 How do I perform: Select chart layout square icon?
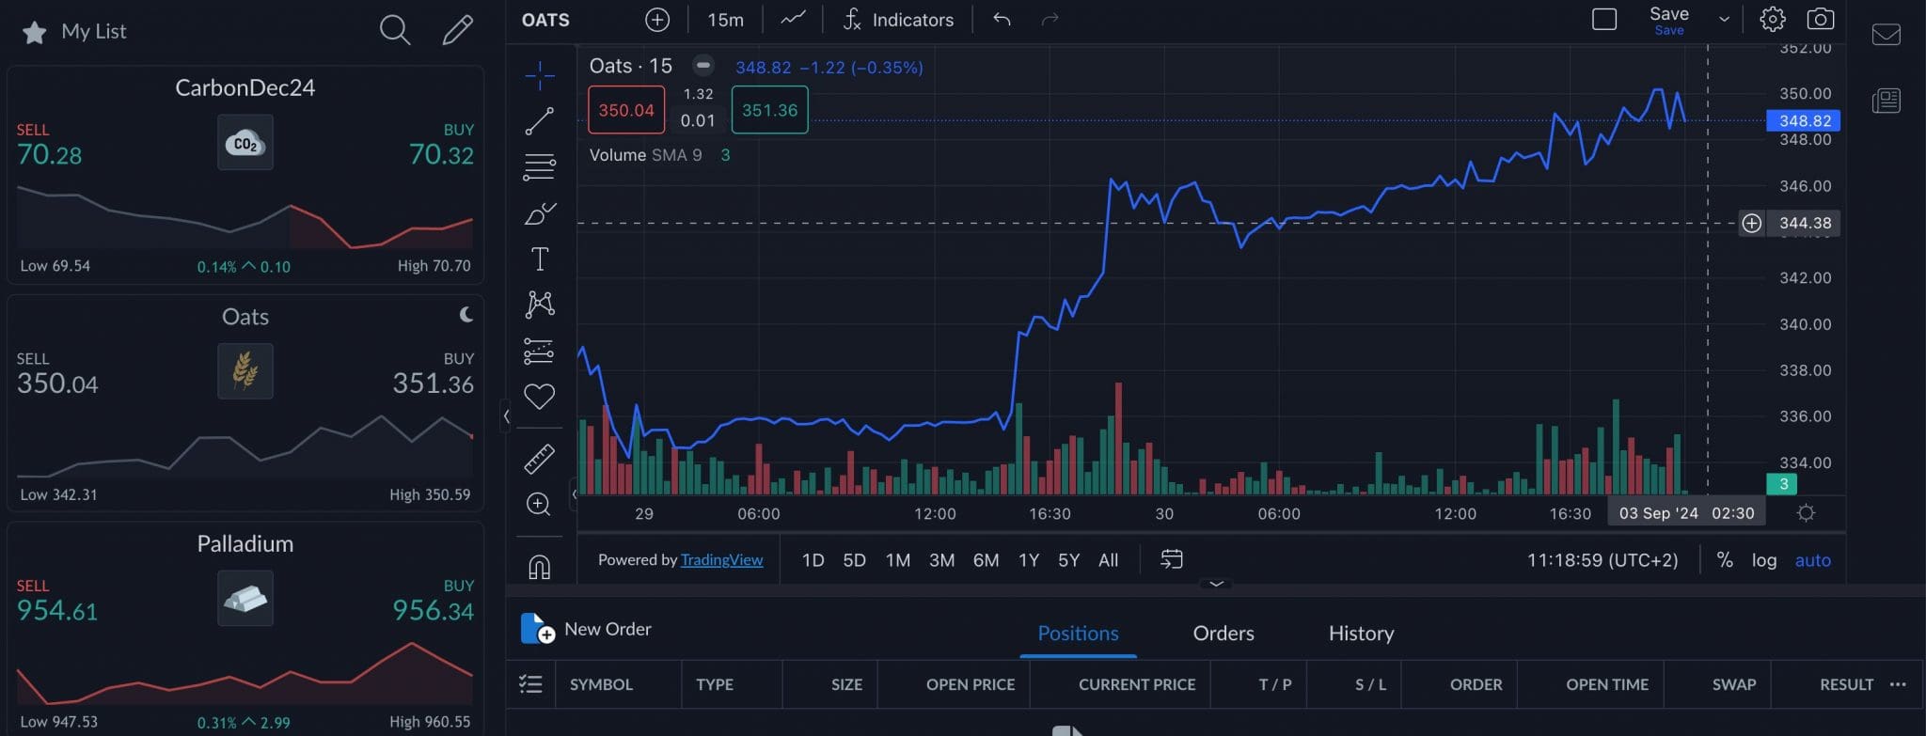point(1604,19)
